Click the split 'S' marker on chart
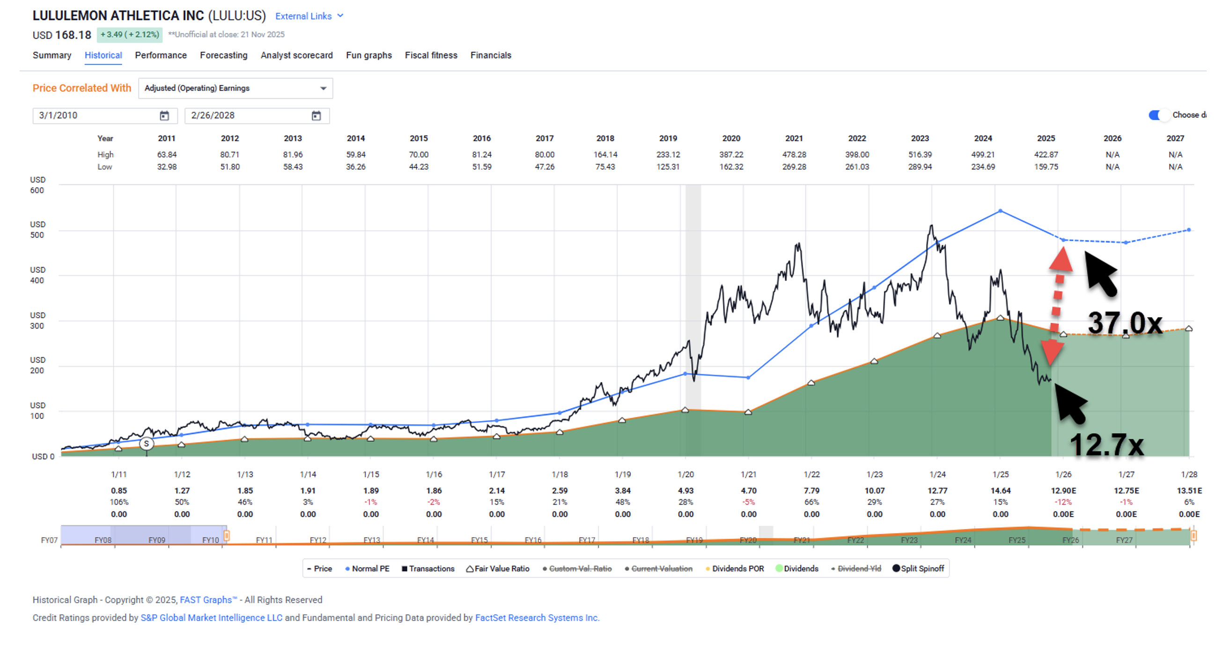The image size is (1223, 656). point(146,444)
